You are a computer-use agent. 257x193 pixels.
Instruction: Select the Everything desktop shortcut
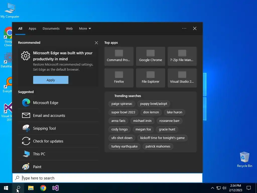point(7,85)
